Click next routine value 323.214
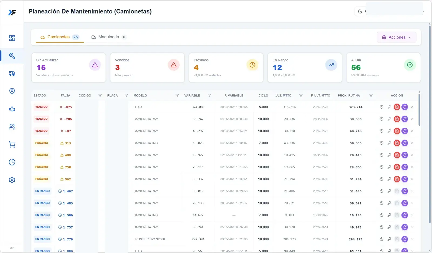This screenshot has height=253, width=432. [356, 107]
